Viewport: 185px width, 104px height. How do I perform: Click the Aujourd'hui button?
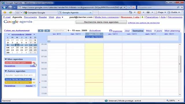point(58,31)
